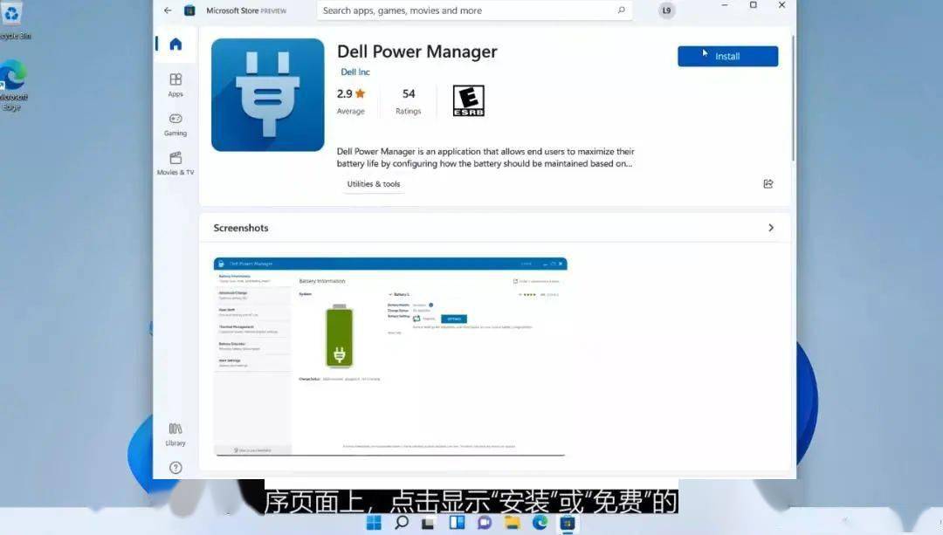Install Dell Power Manager

[x=727, y=56]
